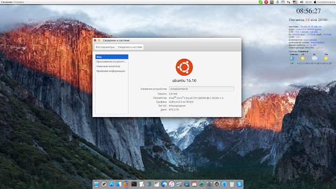Click the Все параметры button

pyautogui.click(x=105, y=47)
